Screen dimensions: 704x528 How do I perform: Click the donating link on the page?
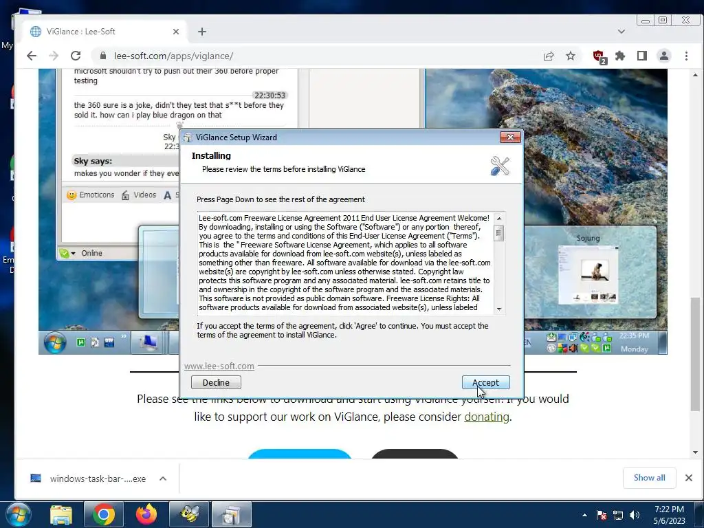486,417
